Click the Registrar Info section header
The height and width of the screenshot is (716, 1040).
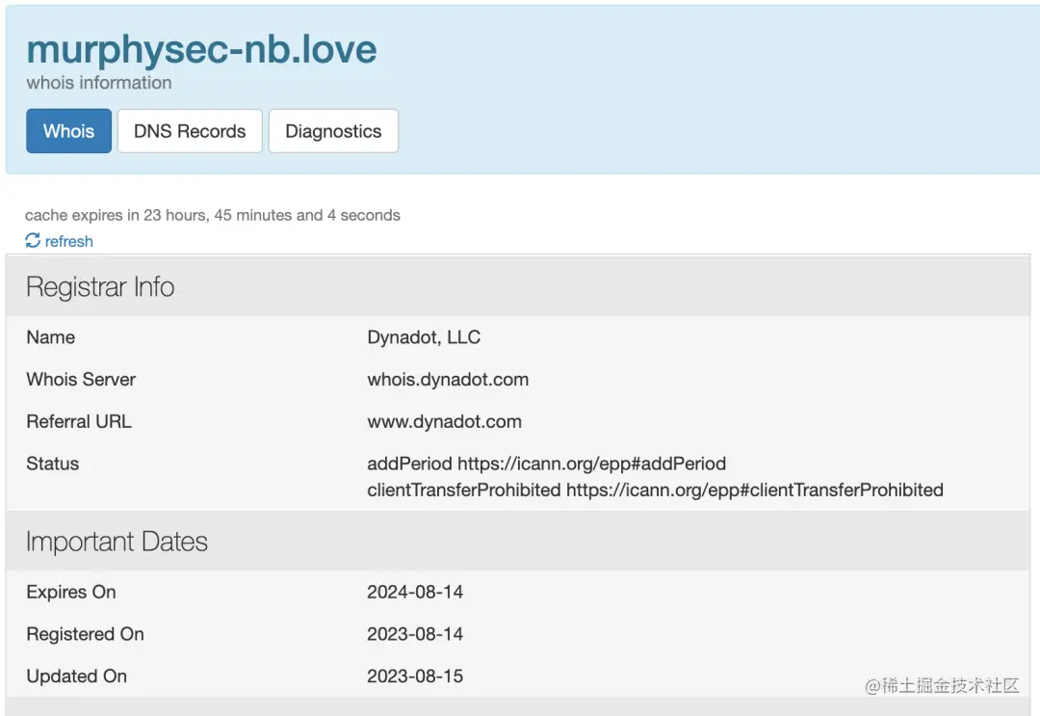(x=100, y=287)
